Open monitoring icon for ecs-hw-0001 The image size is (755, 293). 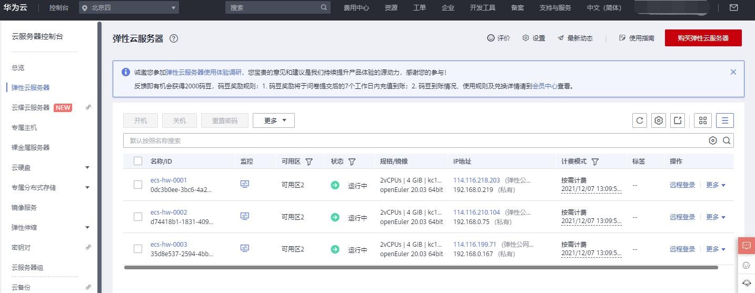pos(244,184)
